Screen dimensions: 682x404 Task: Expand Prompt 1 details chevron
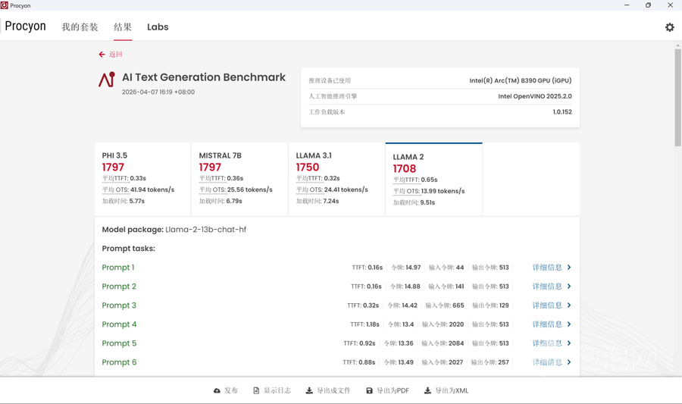coord(569,268)
